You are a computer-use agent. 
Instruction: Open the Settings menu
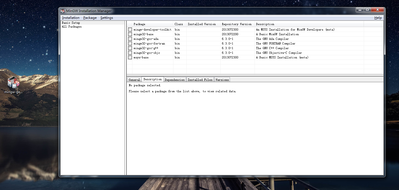107,18
